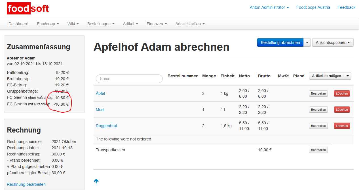Open the Finanzen menu
The image size is (359, 190).
pyautogui.click(x=157, y=24)
